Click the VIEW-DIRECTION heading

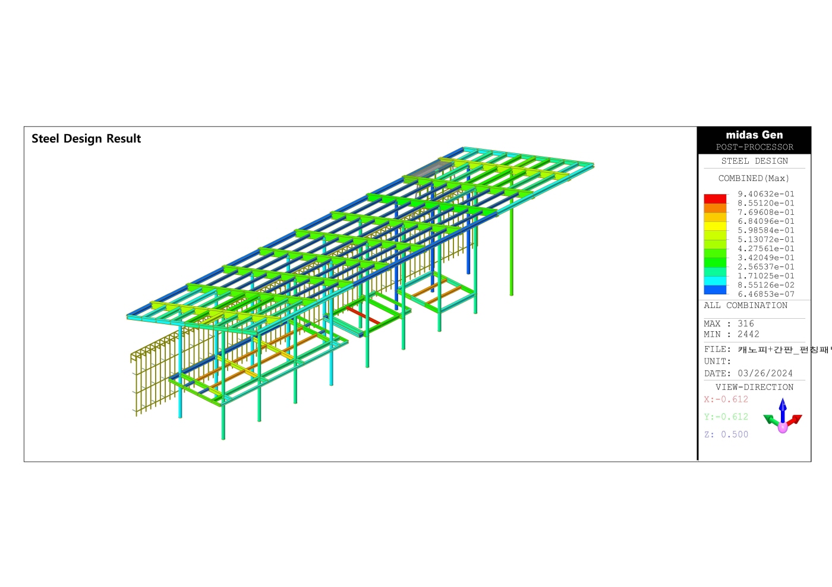754,387
